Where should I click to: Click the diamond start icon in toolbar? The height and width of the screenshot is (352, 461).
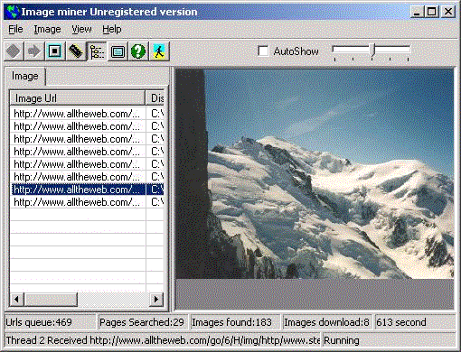click(14, 51)
